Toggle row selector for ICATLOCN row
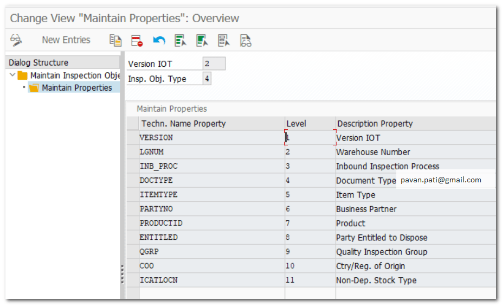502x305 pixels. (x=132, y=281)
